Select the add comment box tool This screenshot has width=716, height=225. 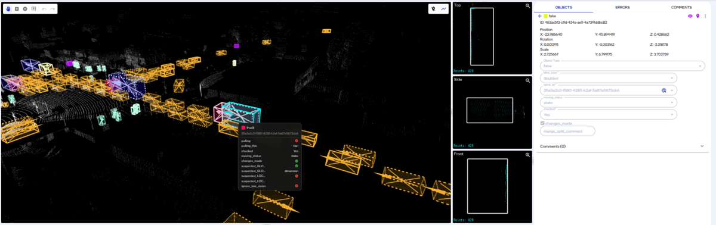34,9
